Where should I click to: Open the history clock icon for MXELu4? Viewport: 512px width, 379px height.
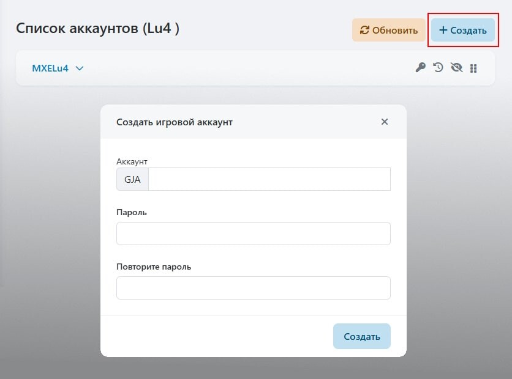point(438,67)
